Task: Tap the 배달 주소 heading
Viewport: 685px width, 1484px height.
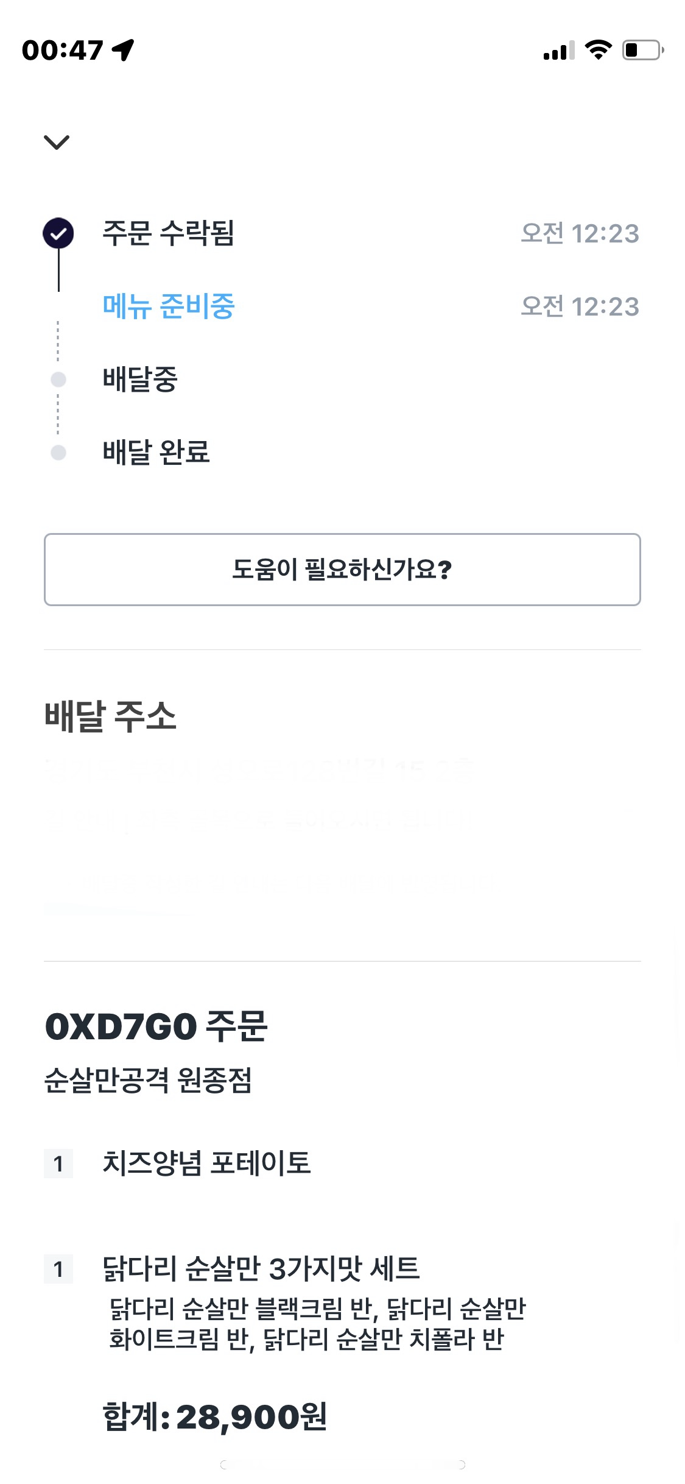Action: click(x=110, y=716)
